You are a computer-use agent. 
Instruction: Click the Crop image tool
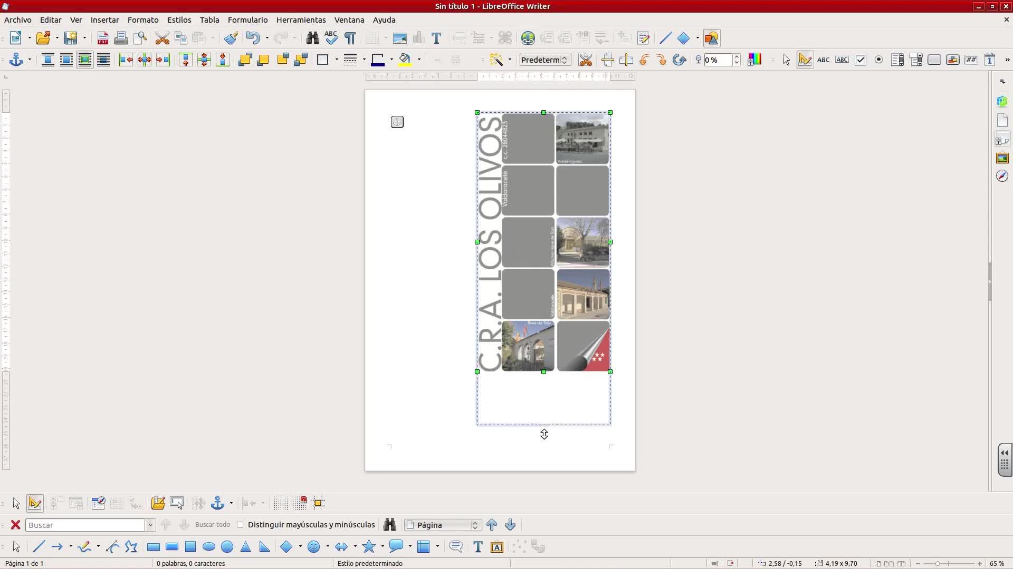tap(585, 60)
